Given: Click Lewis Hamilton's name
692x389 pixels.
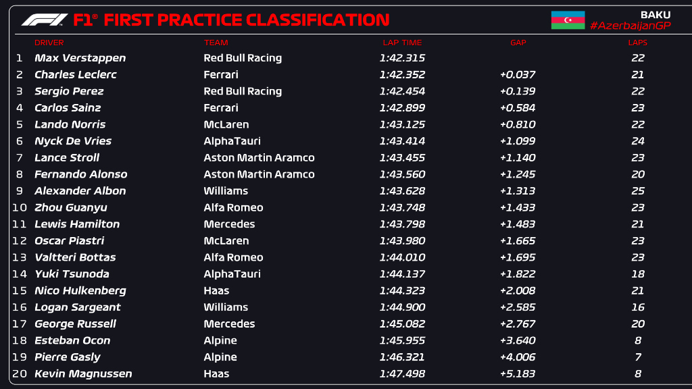Looking at the screenshot, I should [77, 224].
